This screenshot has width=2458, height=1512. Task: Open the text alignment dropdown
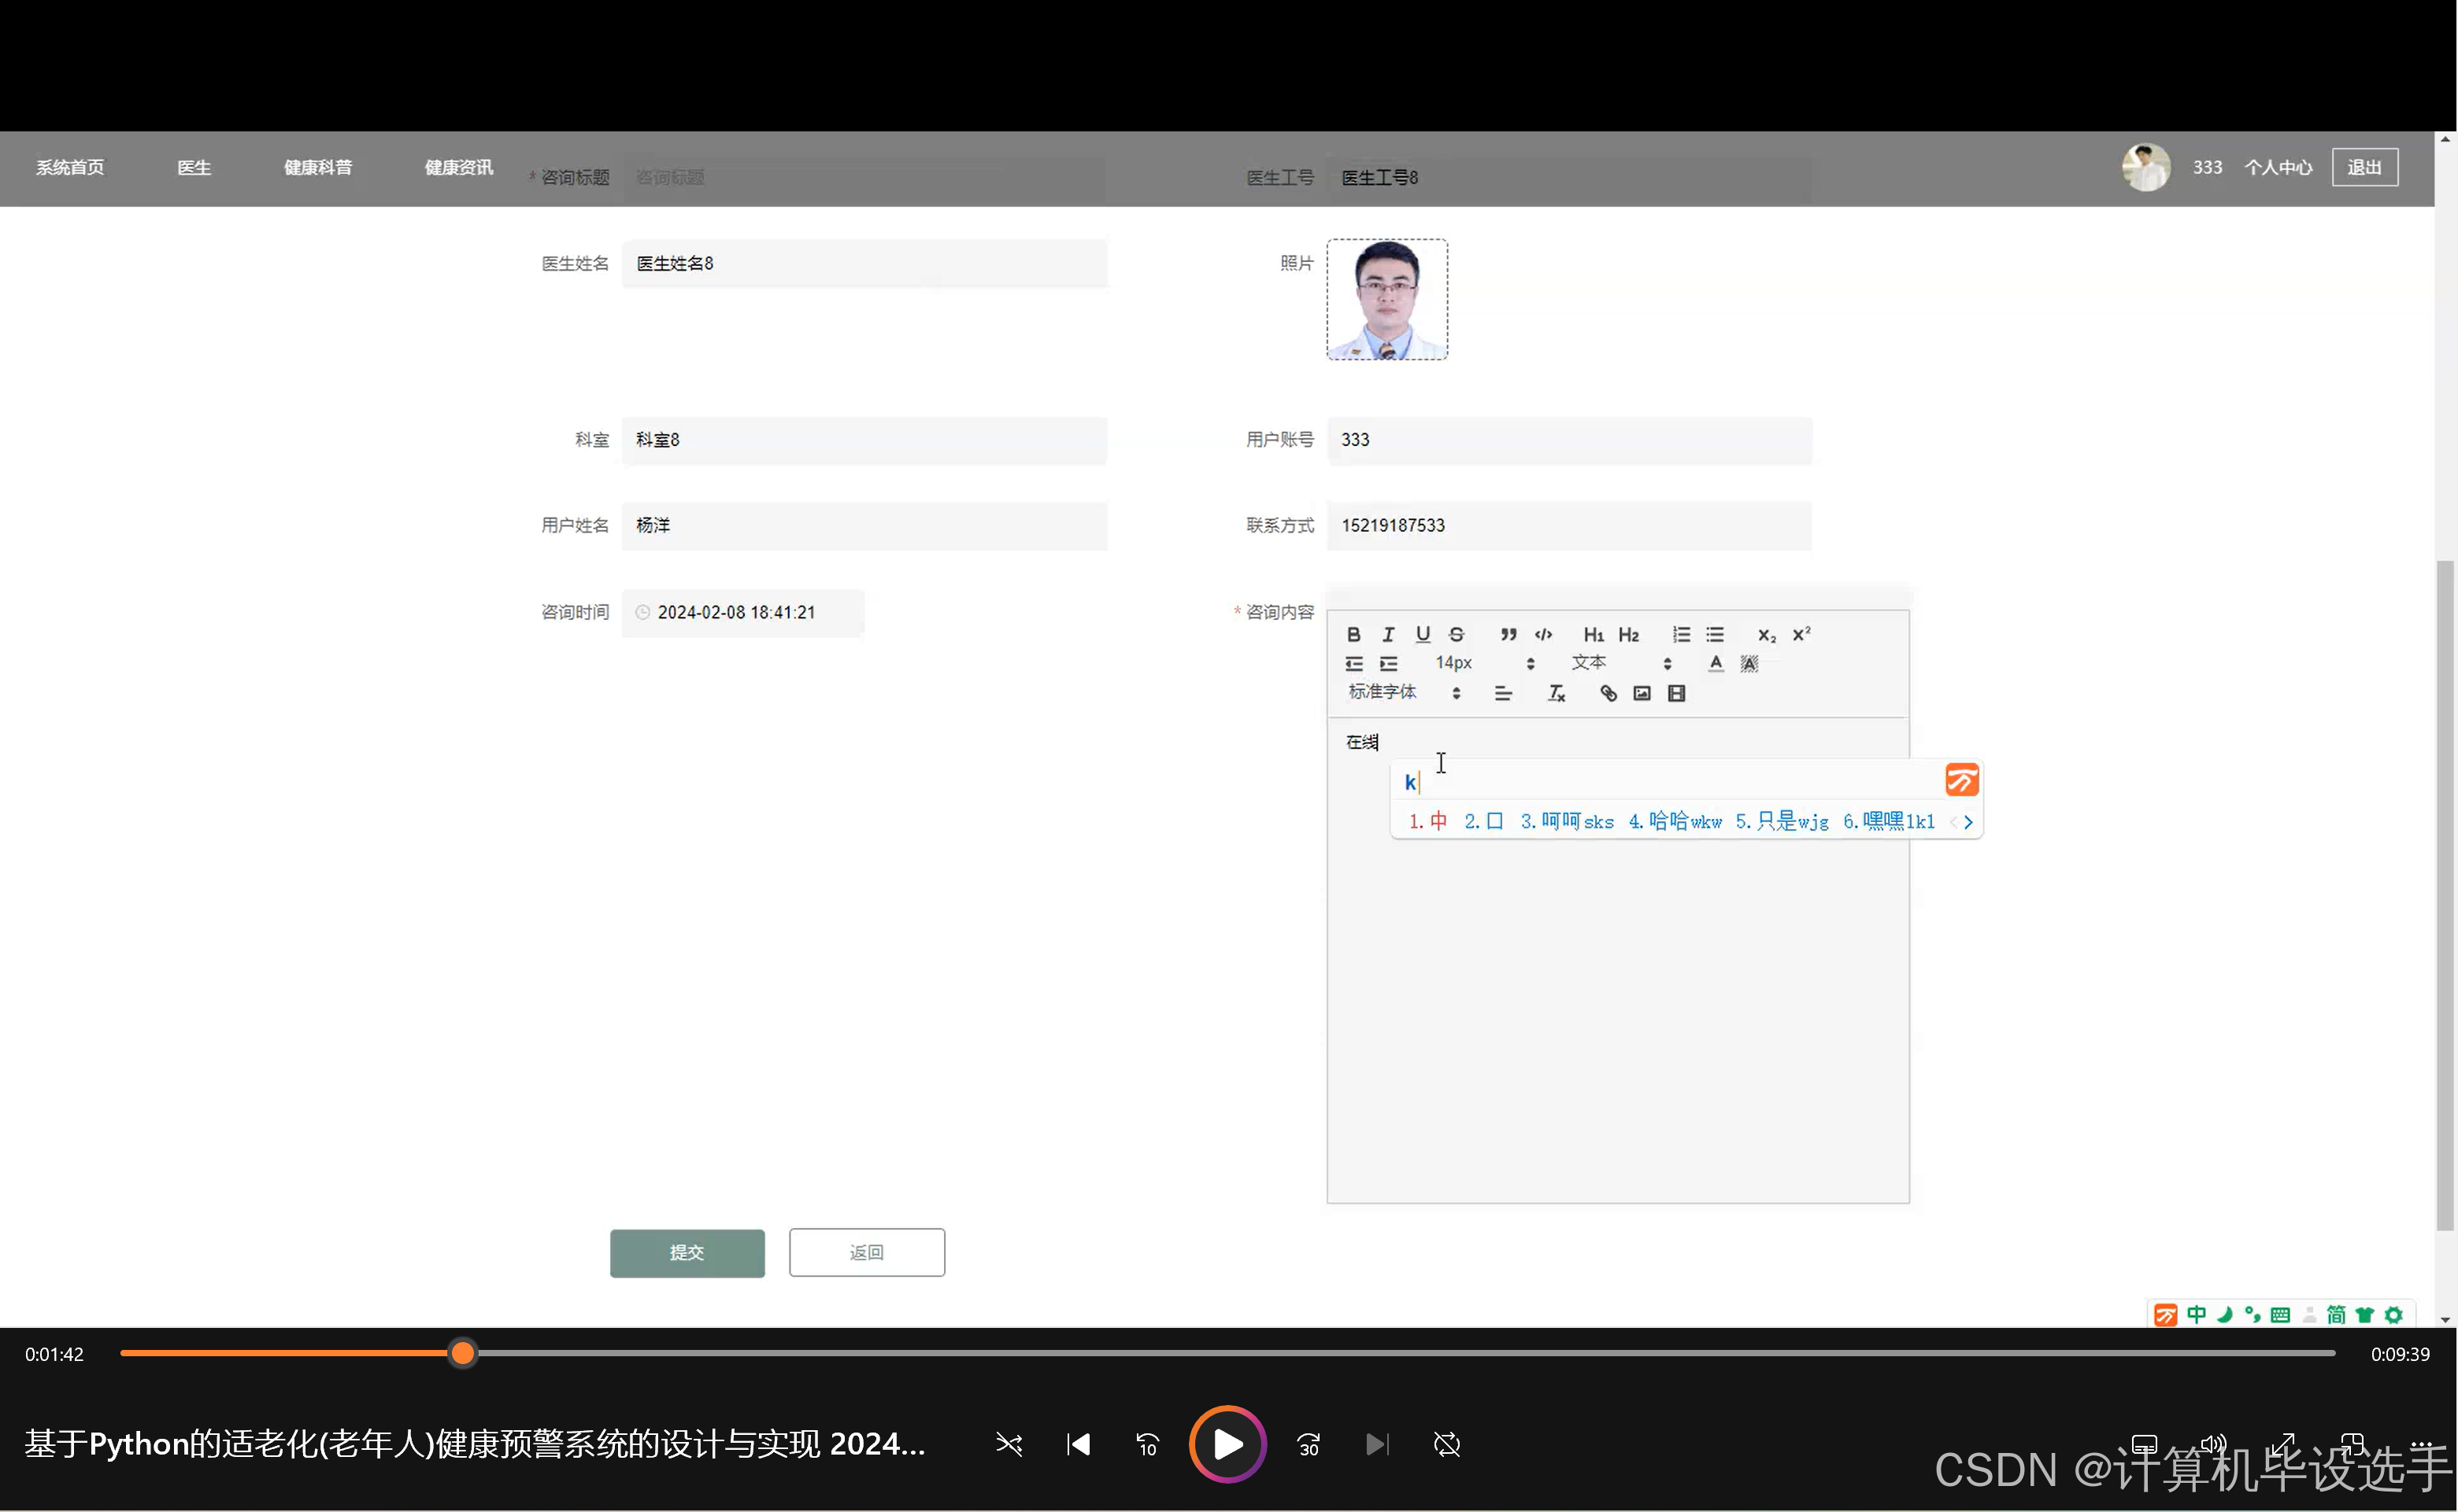tap(1503, 693)
